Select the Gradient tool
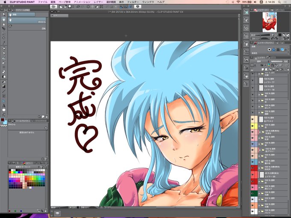This screenshot has width=291, height=218. coord(4,86)
